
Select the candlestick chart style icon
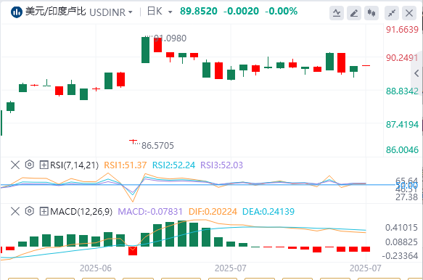tap(371, 12)
